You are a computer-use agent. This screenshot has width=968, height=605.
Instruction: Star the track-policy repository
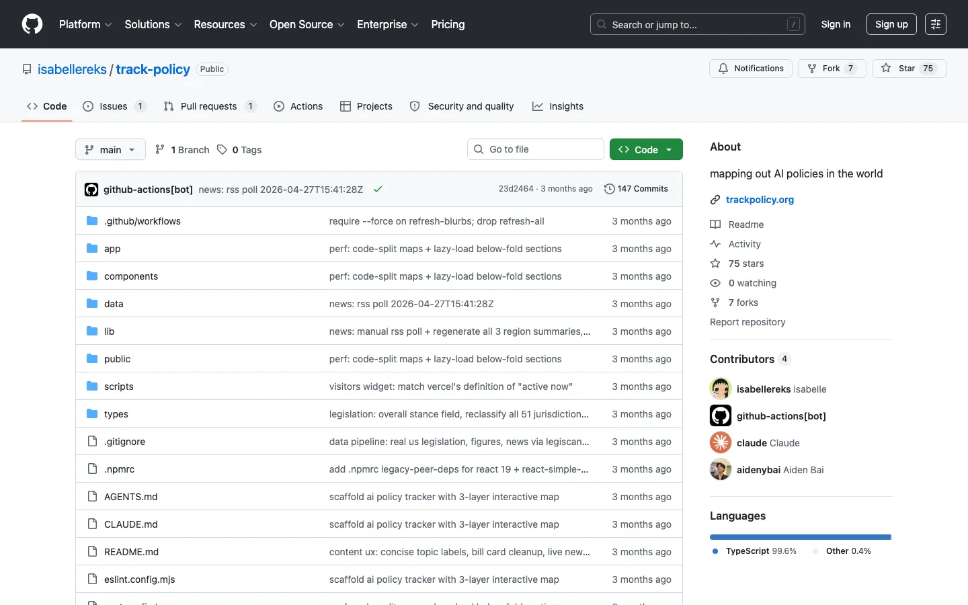(x=909, y=69)
